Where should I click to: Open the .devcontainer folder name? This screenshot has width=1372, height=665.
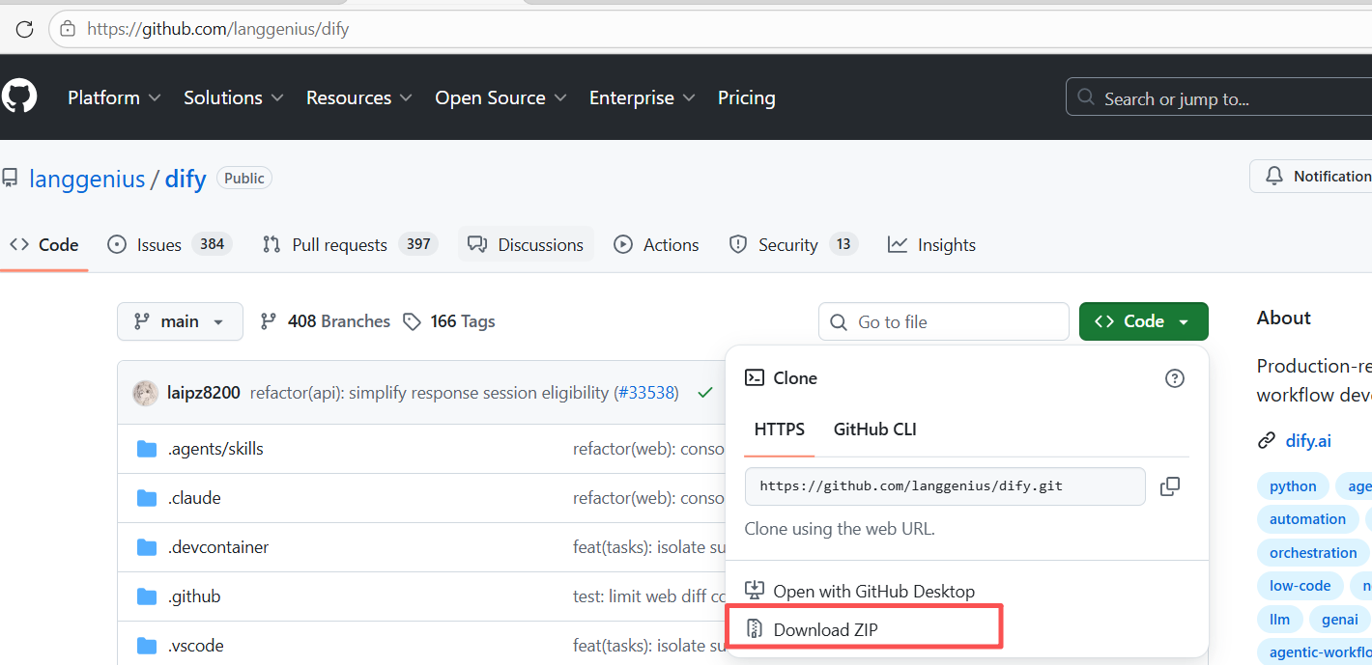point(218,547)
